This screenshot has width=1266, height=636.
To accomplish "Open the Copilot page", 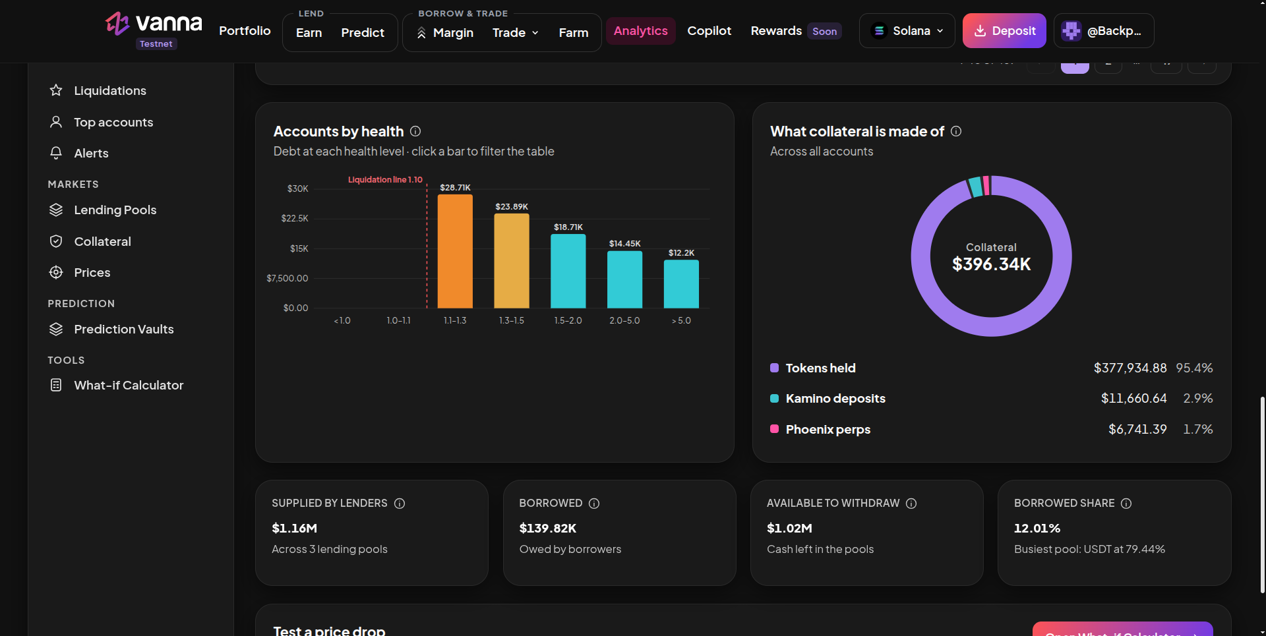I will click(709, 31).
